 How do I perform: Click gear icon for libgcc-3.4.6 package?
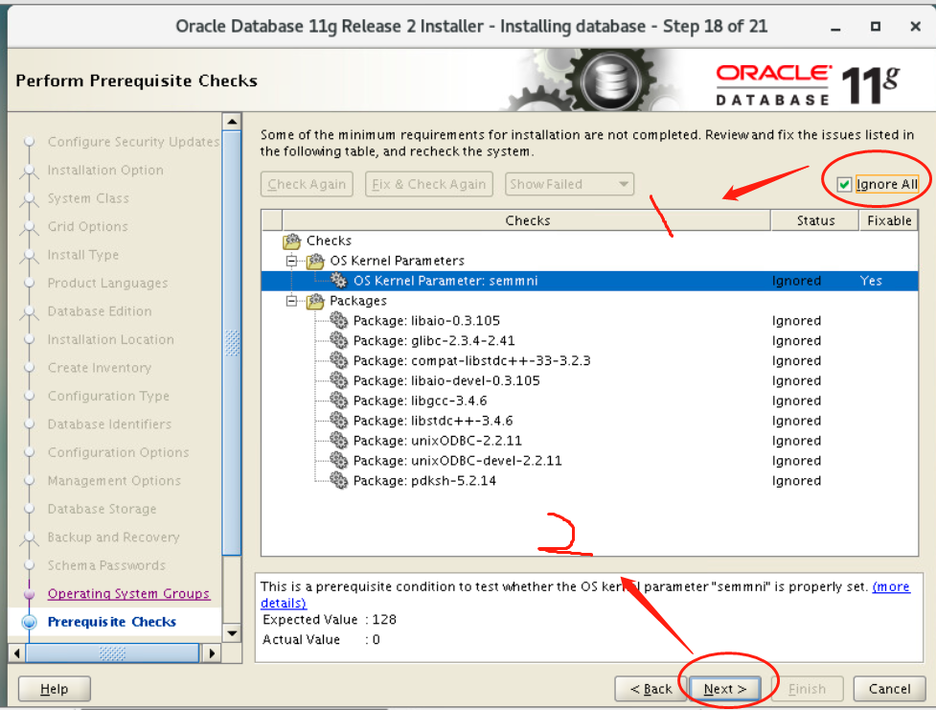[338, 401]
